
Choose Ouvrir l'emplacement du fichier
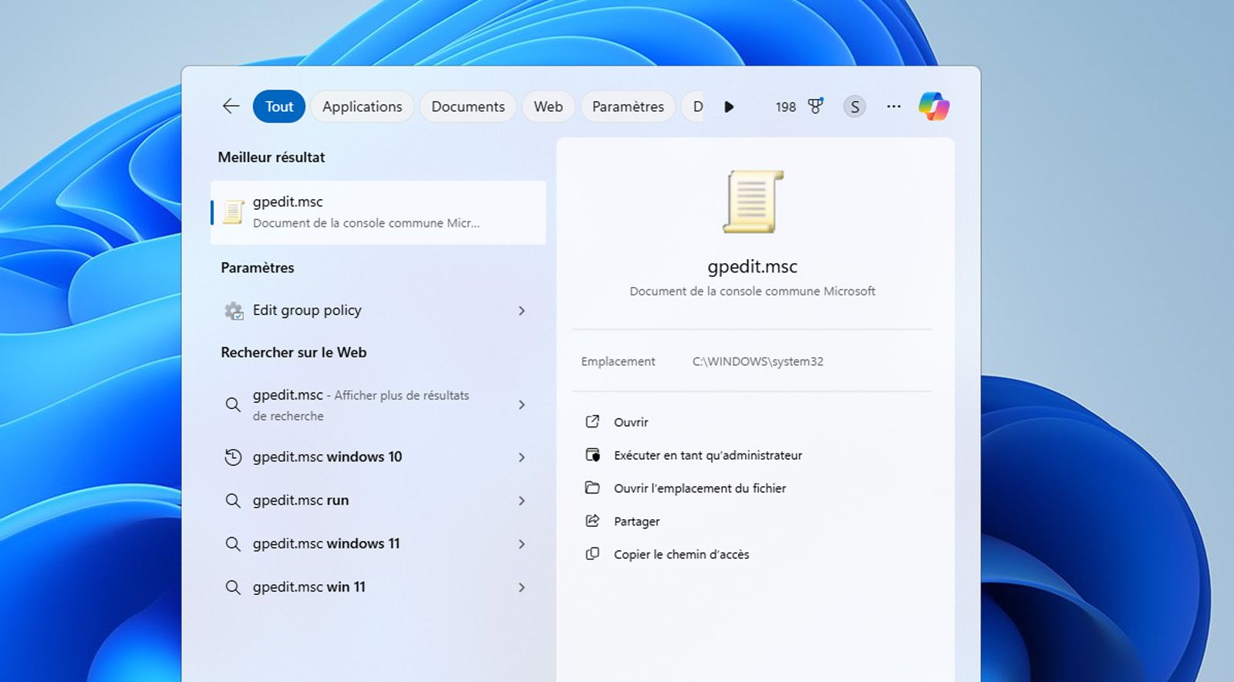click(700, 488)
